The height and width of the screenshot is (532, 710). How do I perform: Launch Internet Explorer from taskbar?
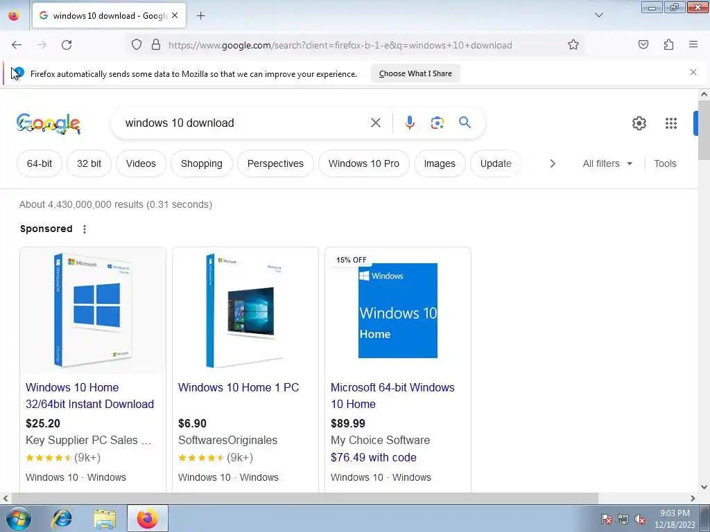tap(62, 518)
